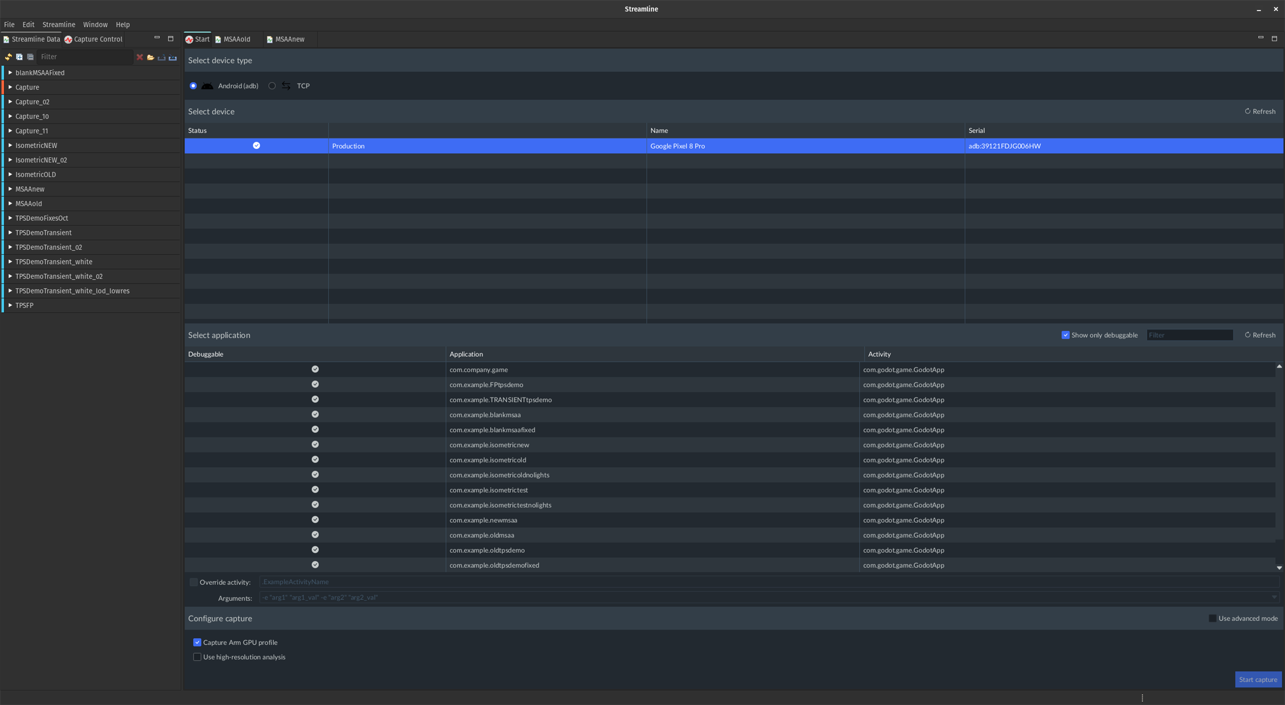Switch to the MSAAnew tab
Screen dimensions: 1285x705
289,39
